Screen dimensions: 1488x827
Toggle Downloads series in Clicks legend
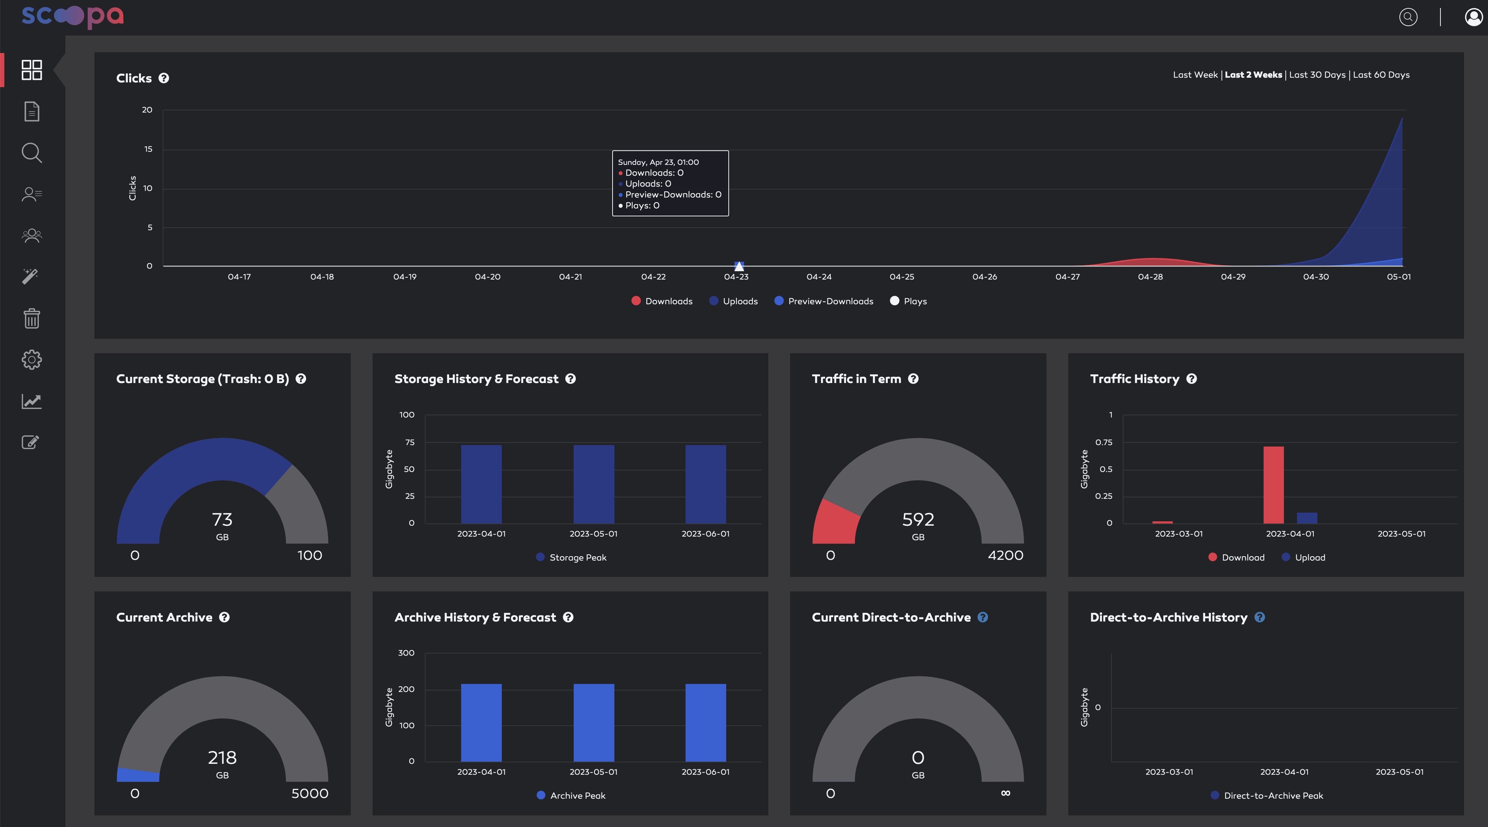[662, 301]
